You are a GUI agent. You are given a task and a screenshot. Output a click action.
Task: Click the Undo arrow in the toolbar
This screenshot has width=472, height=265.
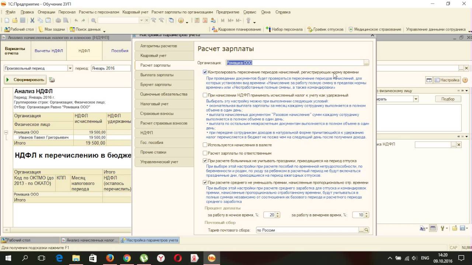tap(76, 21)
